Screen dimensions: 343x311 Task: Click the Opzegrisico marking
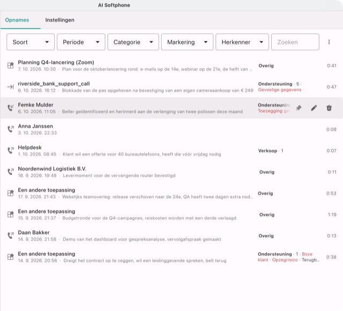[x=285, y=260]
